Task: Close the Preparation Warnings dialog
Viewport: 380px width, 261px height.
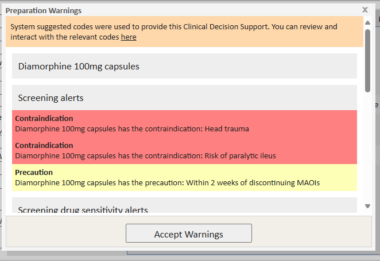Action: (x=365, y=10)
